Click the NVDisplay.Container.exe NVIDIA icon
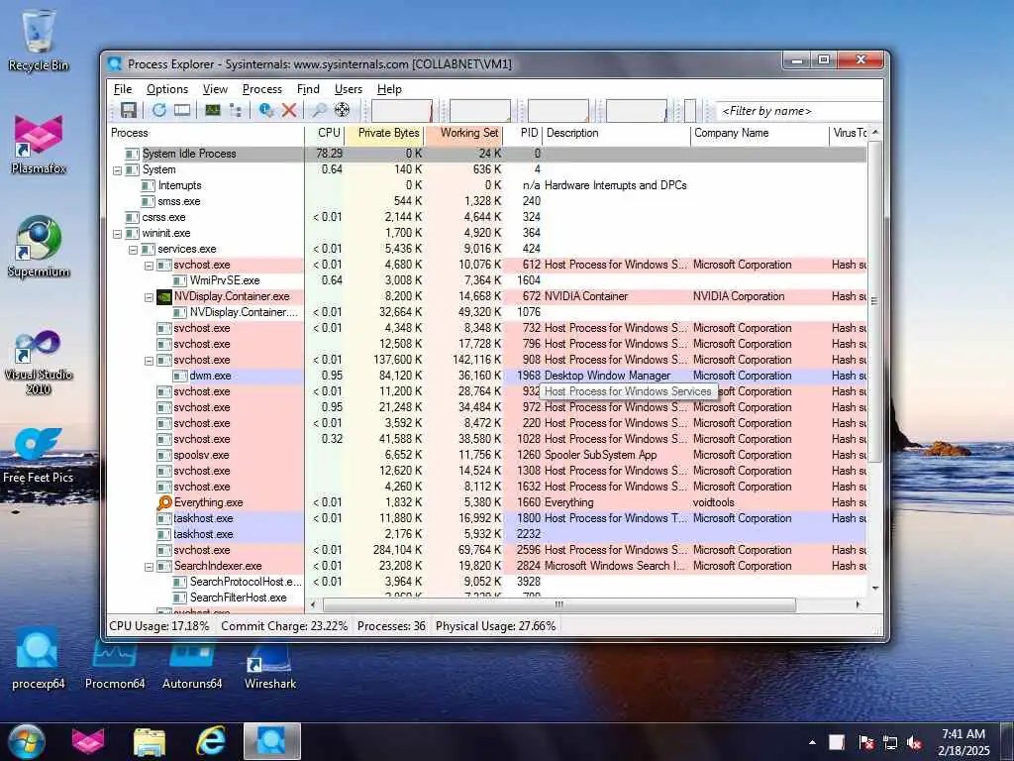The image size is (1014, 761). 164,296
